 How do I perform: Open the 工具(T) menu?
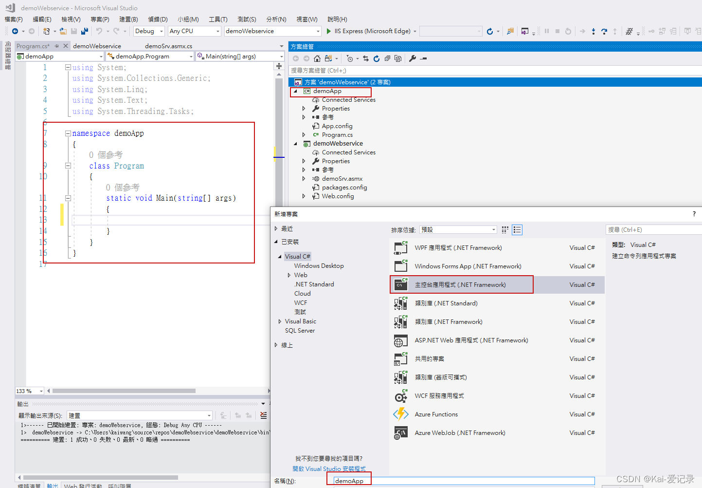218,19
